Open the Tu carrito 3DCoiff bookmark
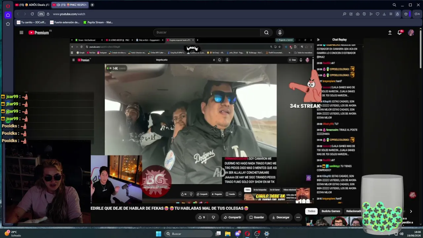Image resolution: width=423 pixels, height=238 pixels. click(31, 22)
